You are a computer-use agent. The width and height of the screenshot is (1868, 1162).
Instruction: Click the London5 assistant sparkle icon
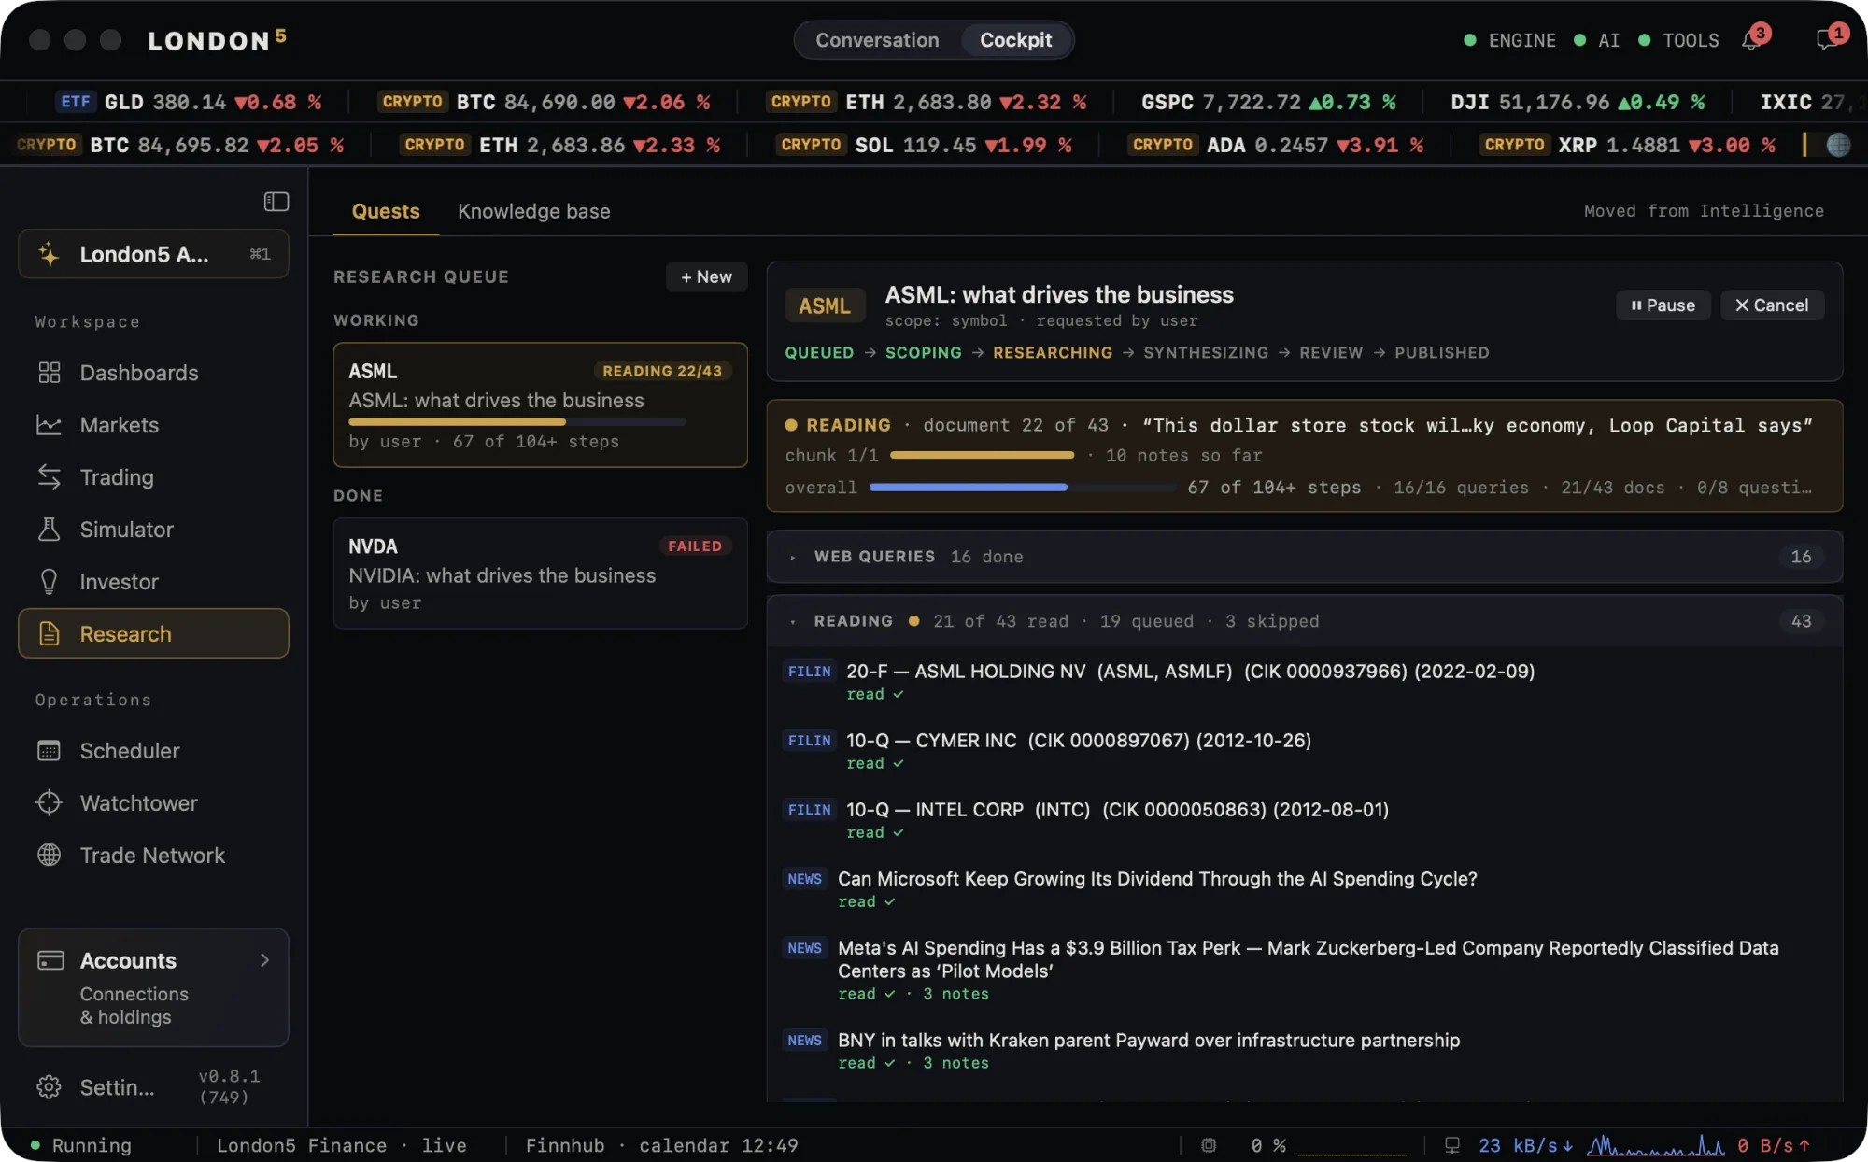click(x=49, y=254)
